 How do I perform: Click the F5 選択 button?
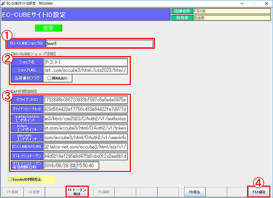click(104, 192)
